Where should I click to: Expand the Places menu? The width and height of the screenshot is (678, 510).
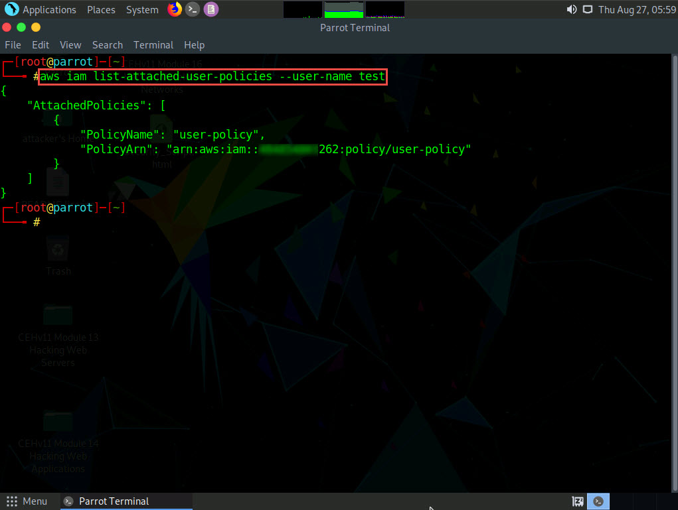[x=101, y=10]
